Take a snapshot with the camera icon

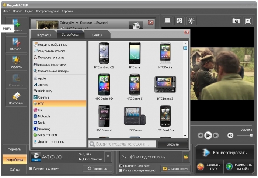236,21
